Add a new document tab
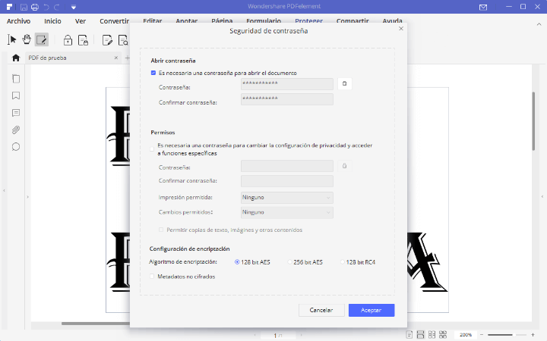 (128, 58)
